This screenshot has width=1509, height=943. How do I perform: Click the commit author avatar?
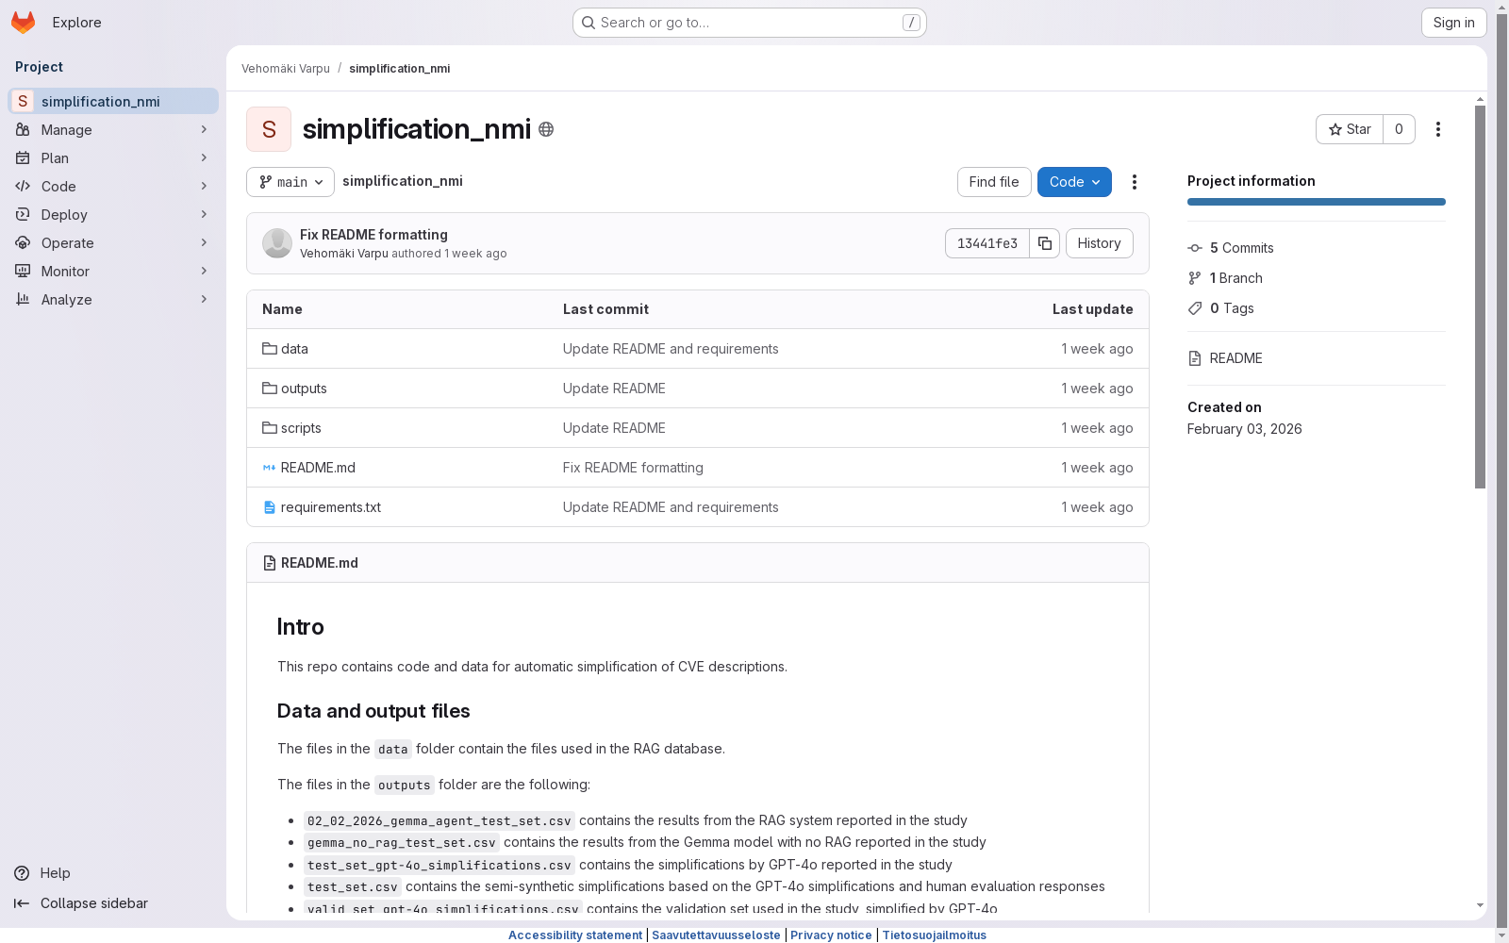click(x=277, y=243)
